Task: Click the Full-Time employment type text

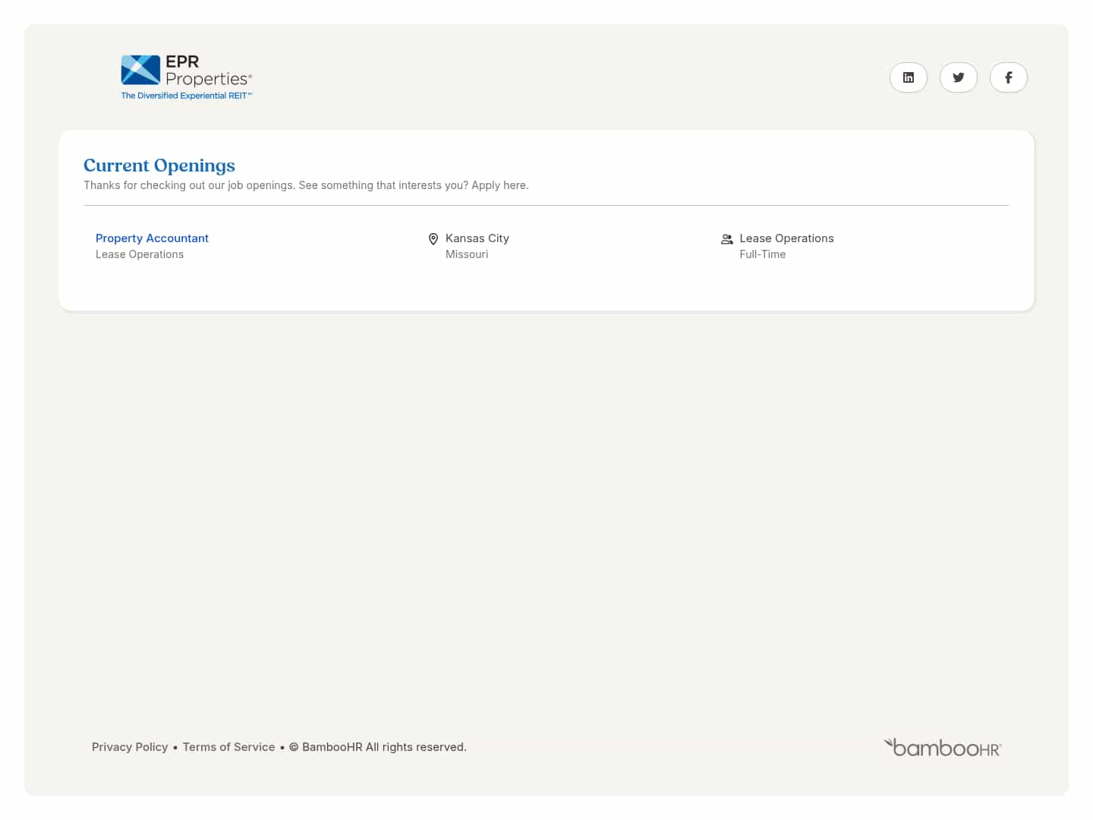Action: pyautogui.click(x=762, y=254)
